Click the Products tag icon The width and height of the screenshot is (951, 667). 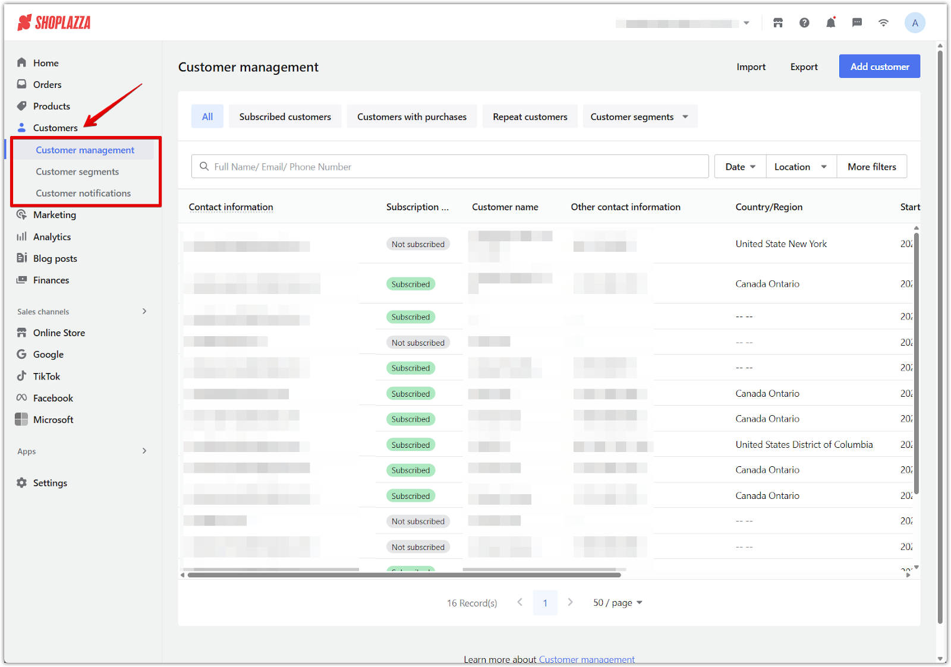(x=22, y=106)
